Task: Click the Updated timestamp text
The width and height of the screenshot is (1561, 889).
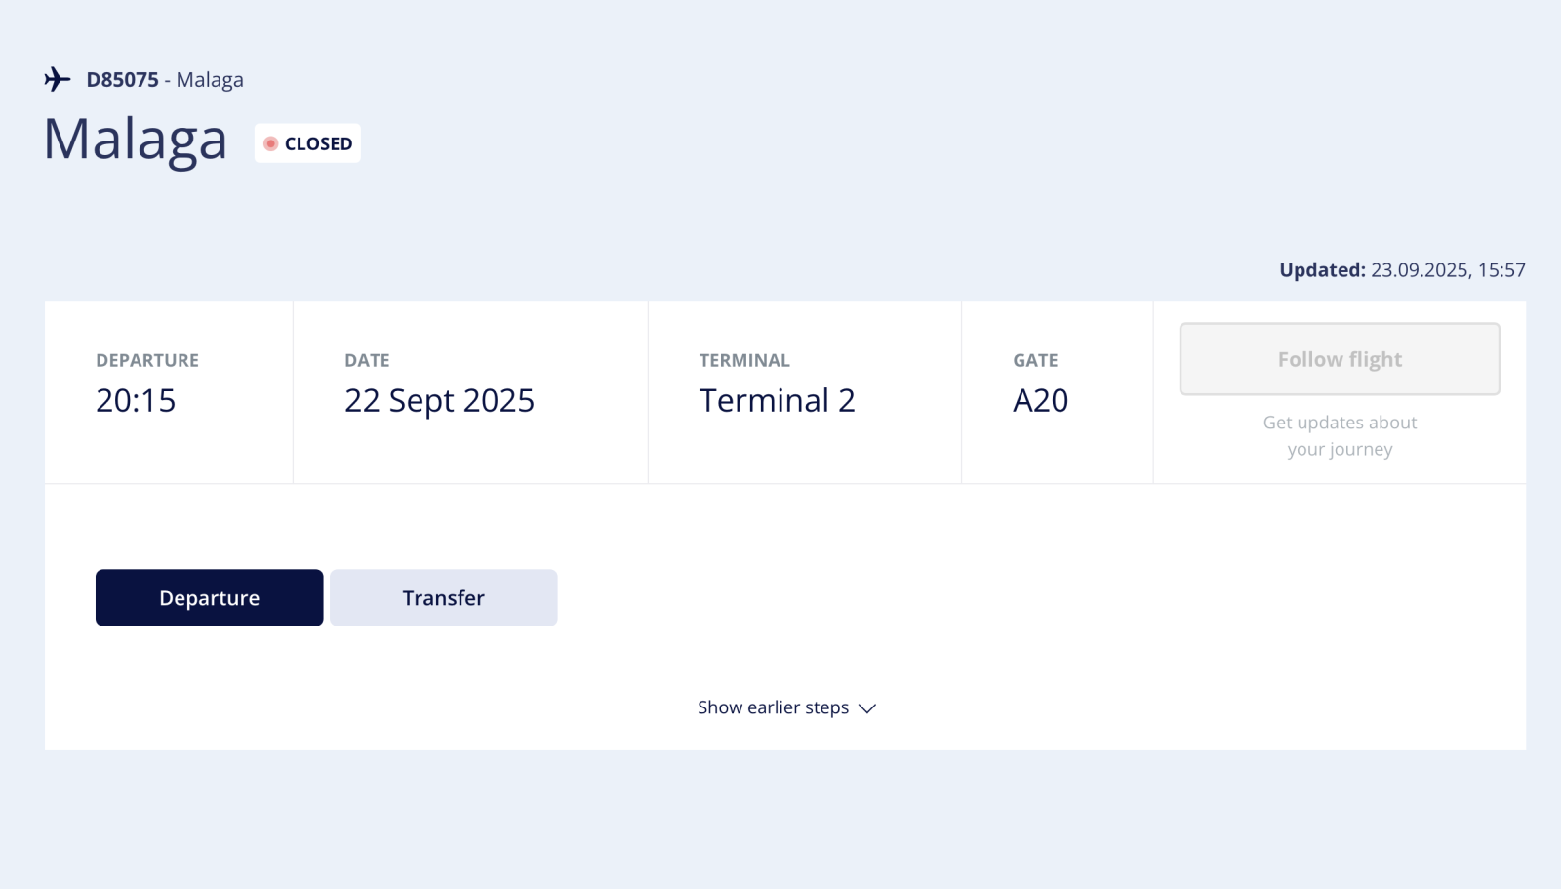Action: pos(1402,270)
